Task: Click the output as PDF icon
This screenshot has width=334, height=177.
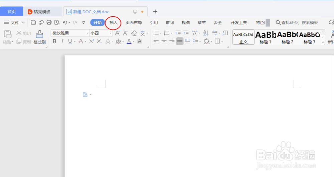Action: coord(41,22)
